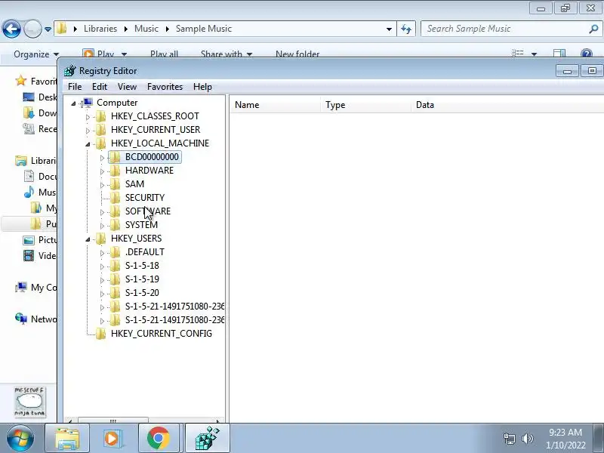Go forward in the Explorer window

[32, 29]
